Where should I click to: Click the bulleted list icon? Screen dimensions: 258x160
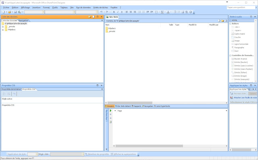pos(144,12)
